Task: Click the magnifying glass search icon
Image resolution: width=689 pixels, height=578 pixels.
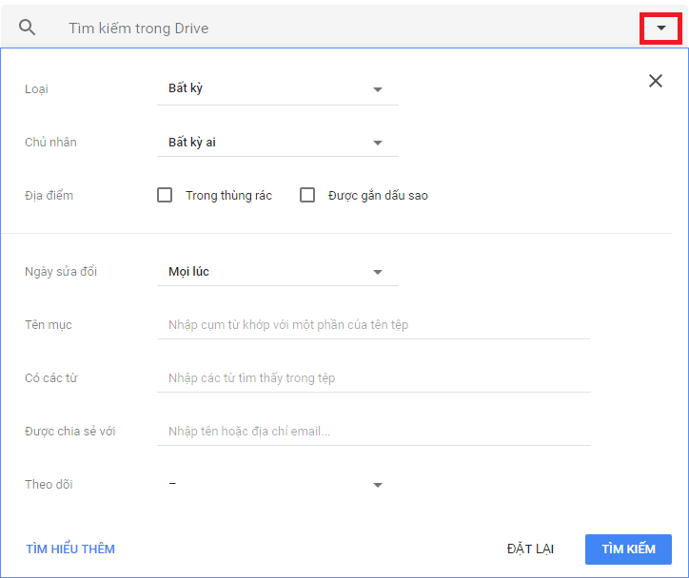Action: coord(28,28)
